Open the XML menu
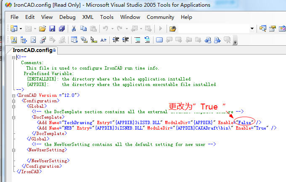Viewport: 286px width, 182px height. click(88, 17)
